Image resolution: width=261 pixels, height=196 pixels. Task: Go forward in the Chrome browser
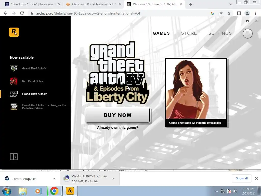[x=14, y=13]
